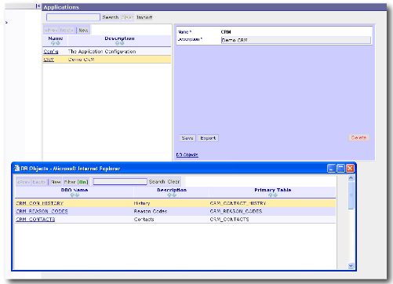Screen dimensions: 393x284
Task: Click the Description input containing Demo CRM
Action: (x=296, y=40)
